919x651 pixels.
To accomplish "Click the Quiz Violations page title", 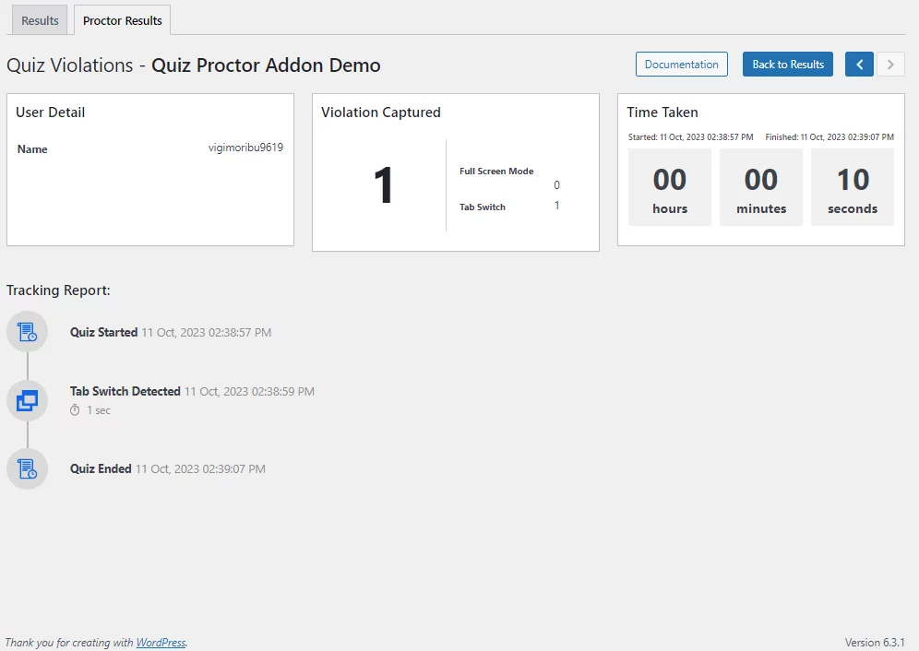I will coord(194,65).
